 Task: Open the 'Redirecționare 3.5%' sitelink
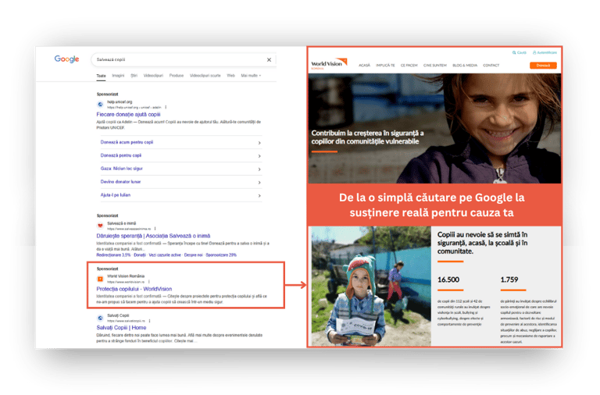click(x=113, y=255)
